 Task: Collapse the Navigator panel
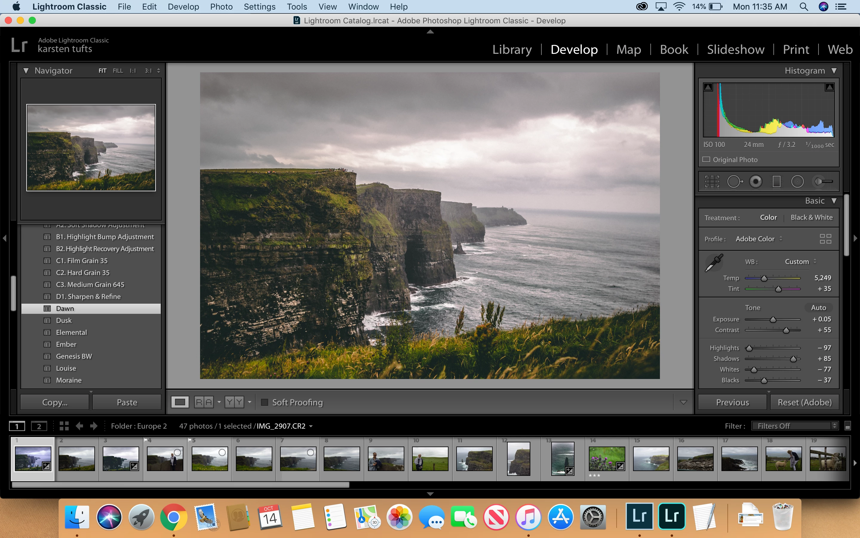(x=26, y=71)
